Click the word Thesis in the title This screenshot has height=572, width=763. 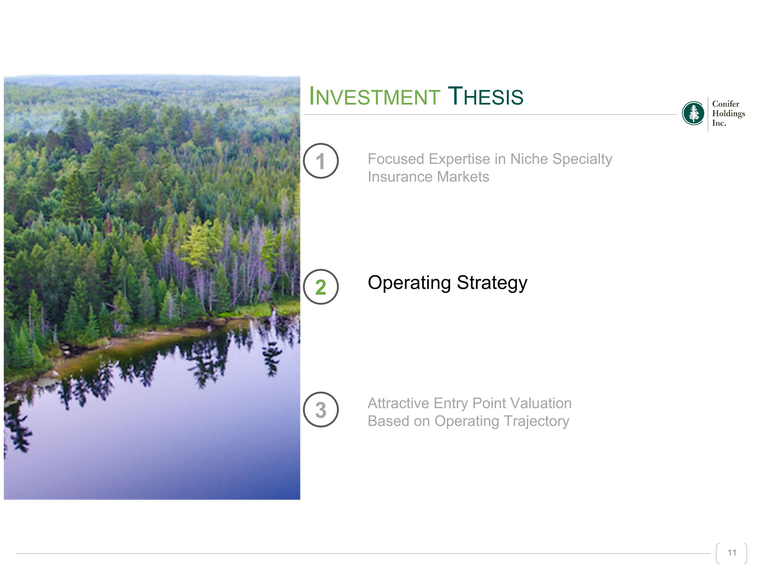pos(486,96)
